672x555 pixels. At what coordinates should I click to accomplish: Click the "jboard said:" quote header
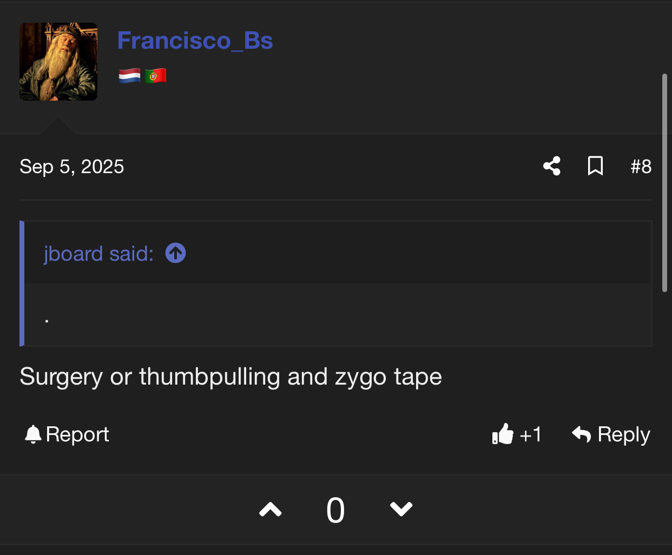click(x=98, y=253)
